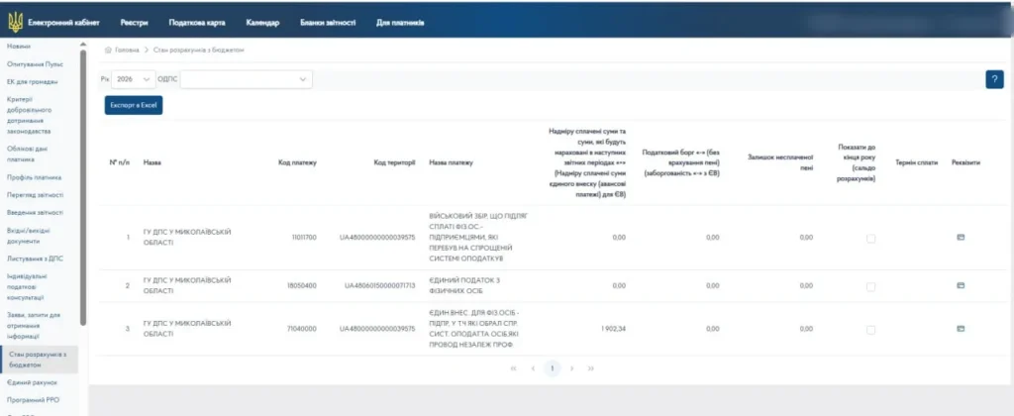Open Індивідуальні податкові консультації sidebar item
Image resolution: width=1014 pixels, height=416 pixels.
point(26,286)
